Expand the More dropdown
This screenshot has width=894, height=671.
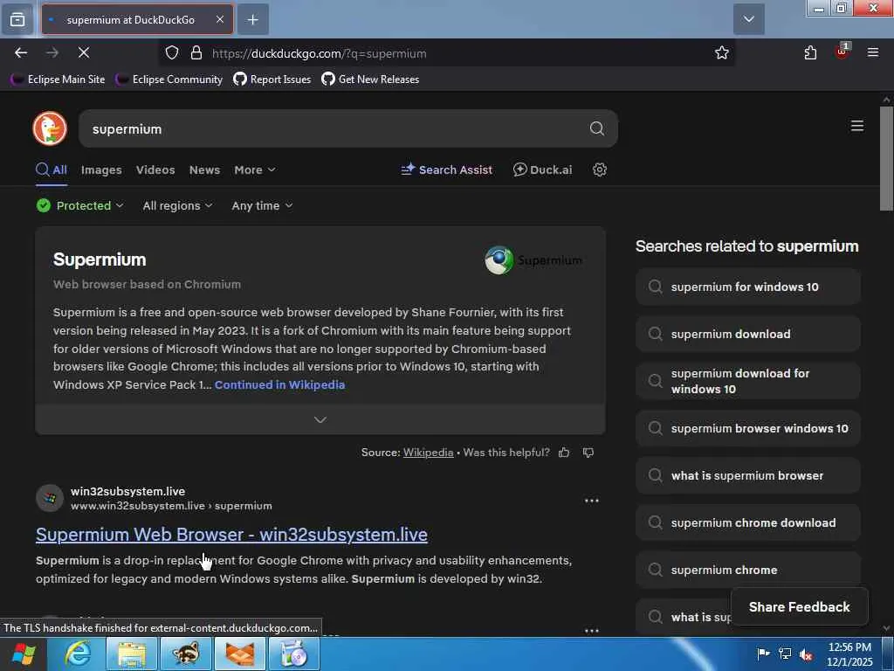[255, 170]
